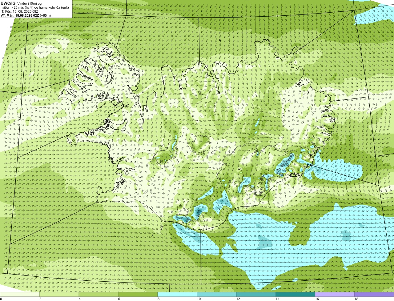The image size is (394, 301).
Task: Click the '4' label on the color scale
Action: point(80,299)
